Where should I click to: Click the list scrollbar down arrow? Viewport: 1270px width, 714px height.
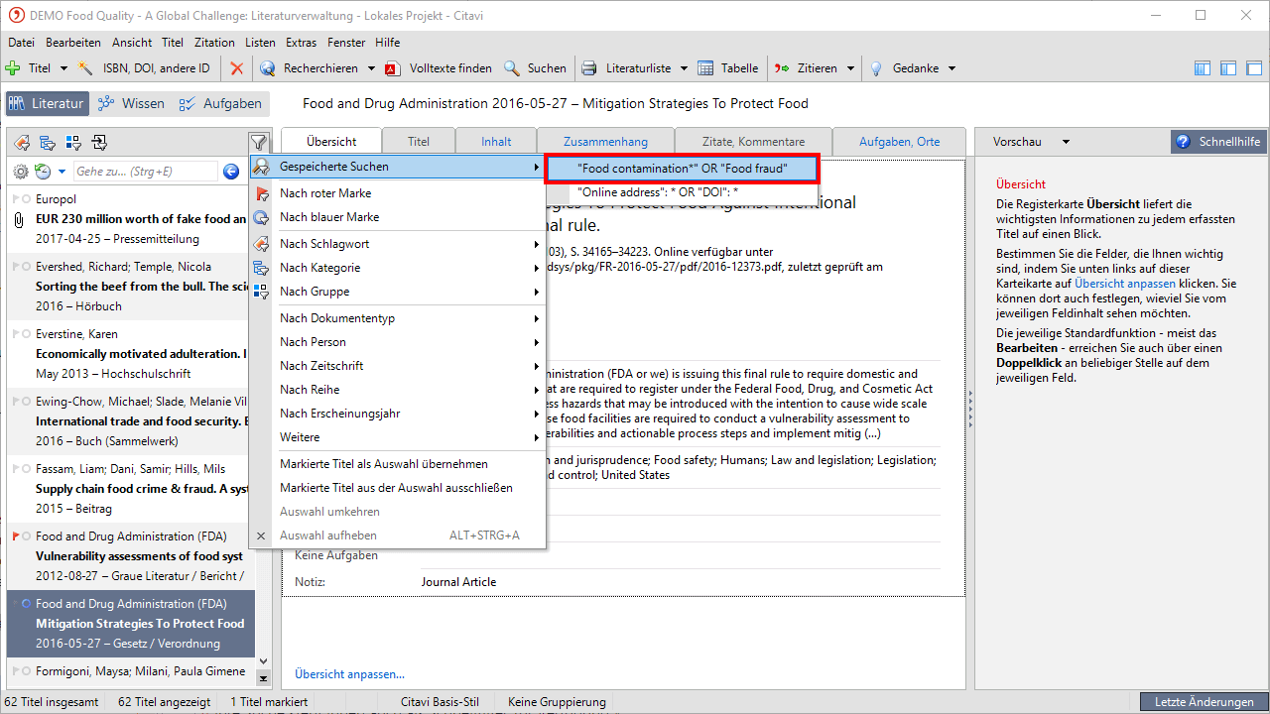tap(263, 660)
